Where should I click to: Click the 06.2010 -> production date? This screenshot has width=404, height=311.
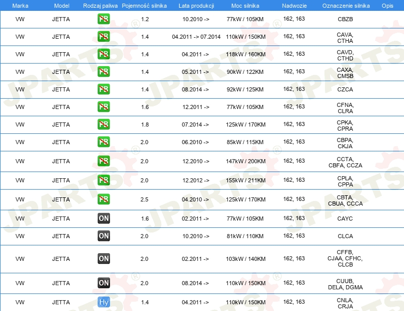point(195,142)
